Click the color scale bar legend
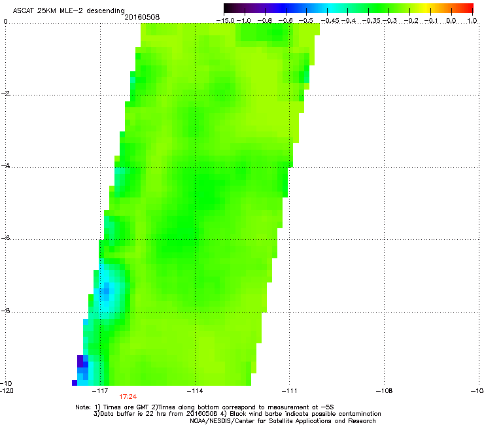This screenshot has width=484, height=425. 349,8
